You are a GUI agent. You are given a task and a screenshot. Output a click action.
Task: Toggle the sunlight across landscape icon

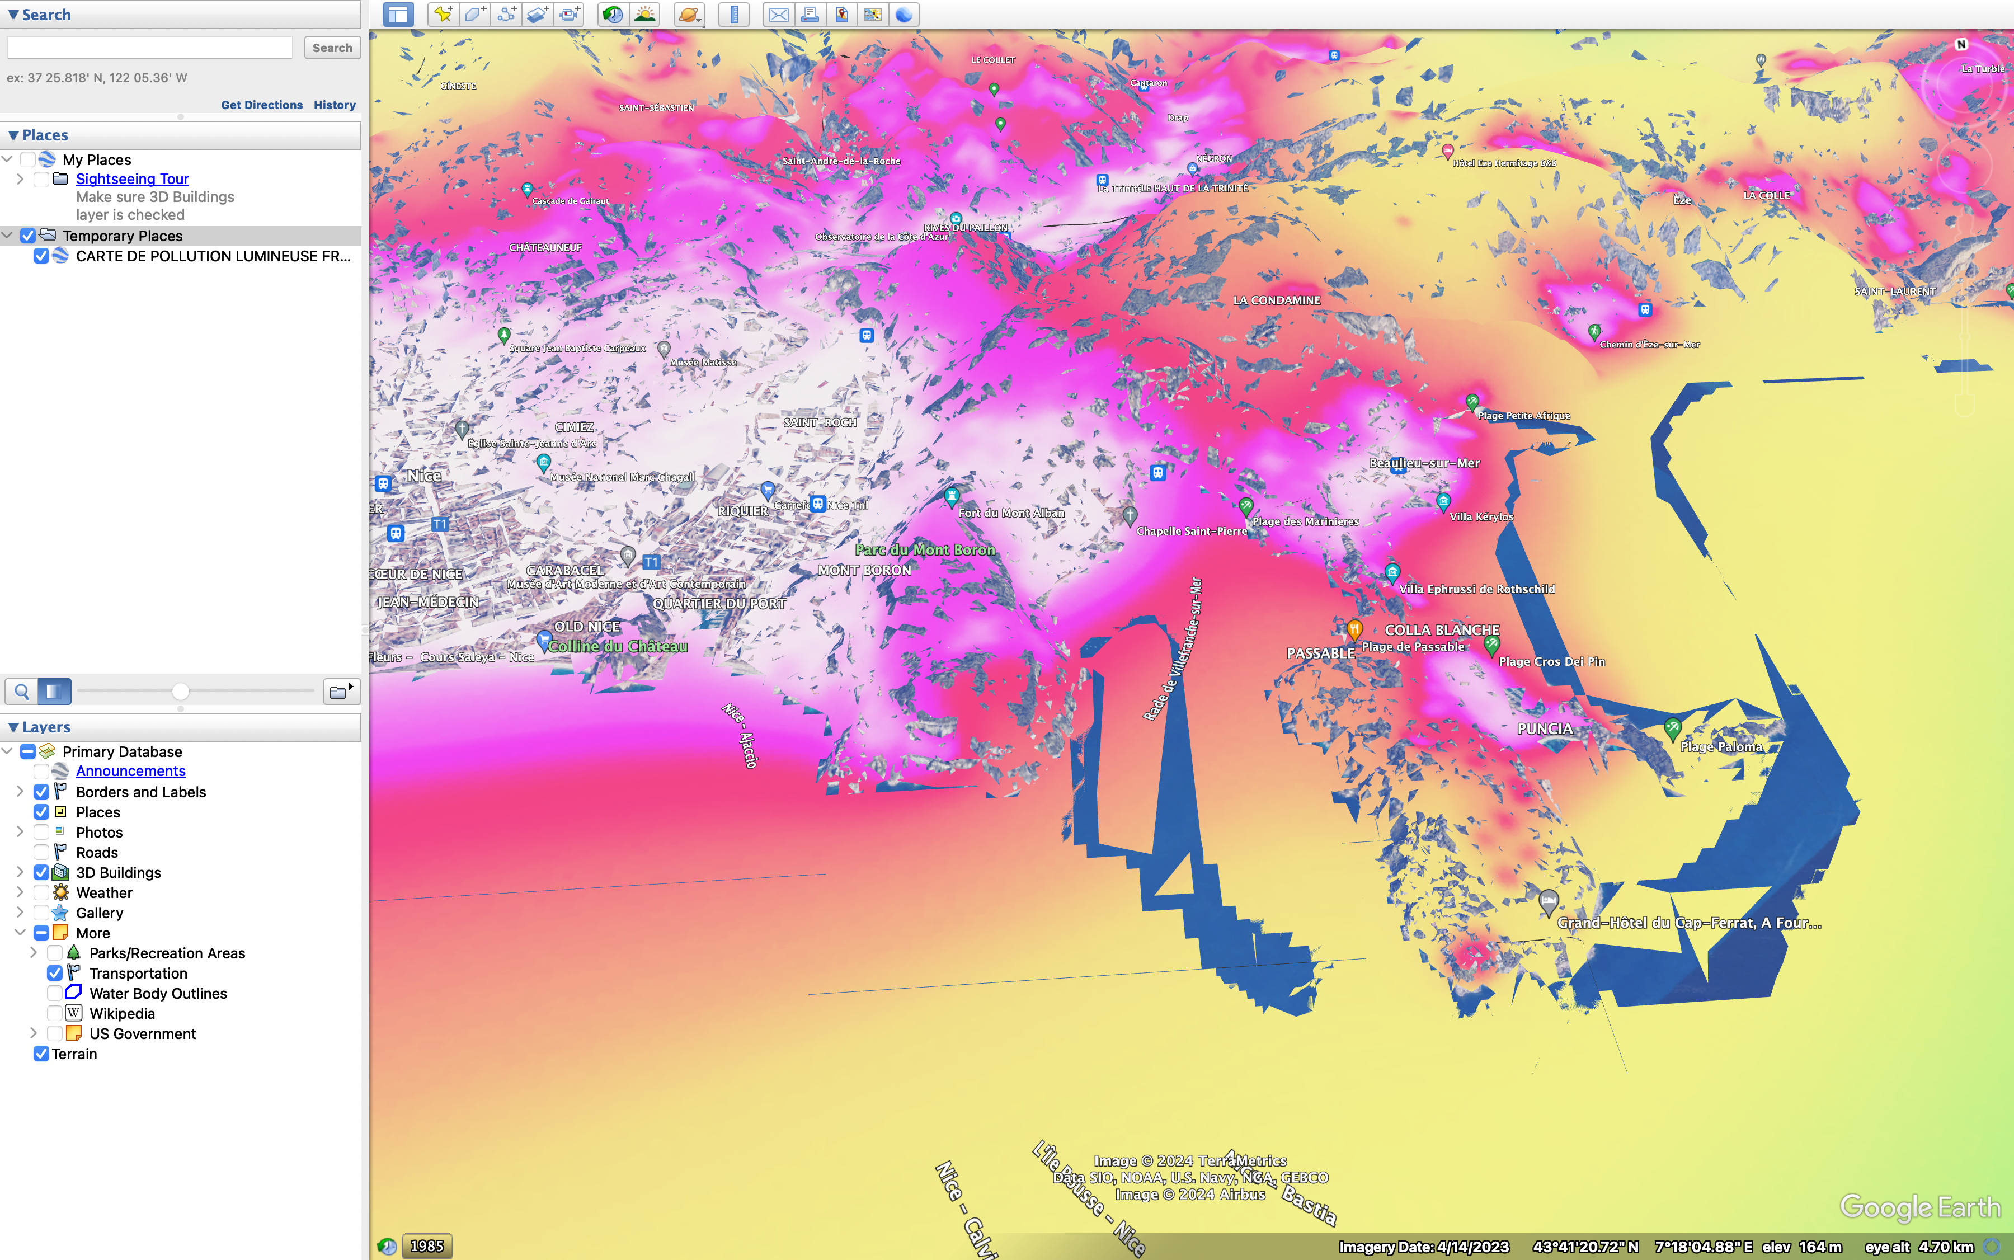click(645, 14)
